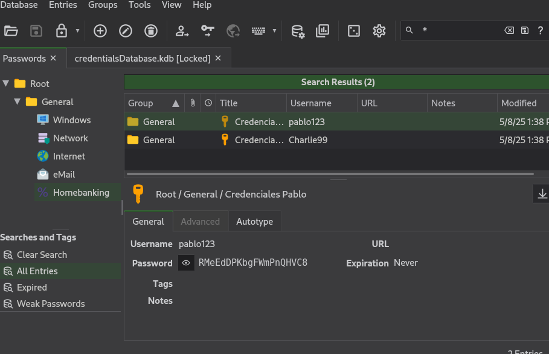549x354 pixels.
Task: Open lock database dropdown arrow
Action: (78, 31)
